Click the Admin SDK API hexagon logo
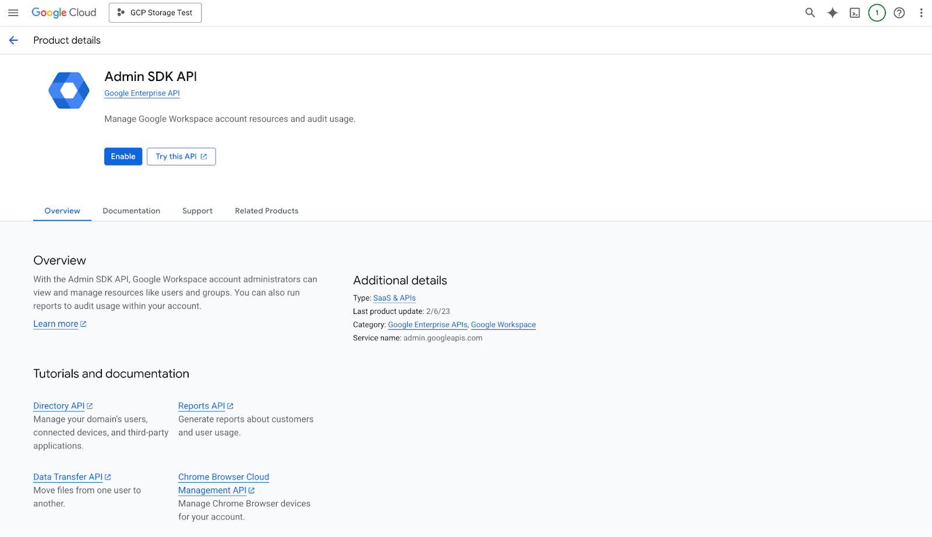 click(x=69, y=90)
